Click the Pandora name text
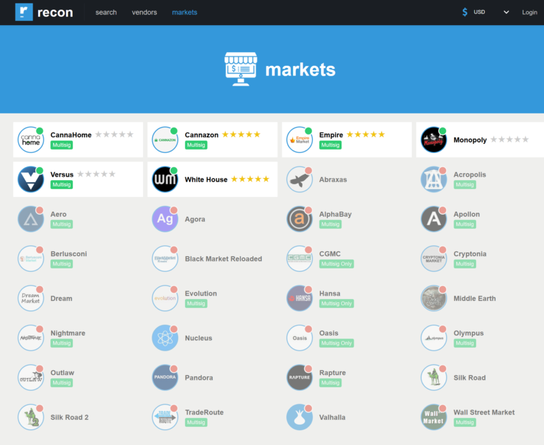The image size is (544, 445). click(x=199, y=378)
